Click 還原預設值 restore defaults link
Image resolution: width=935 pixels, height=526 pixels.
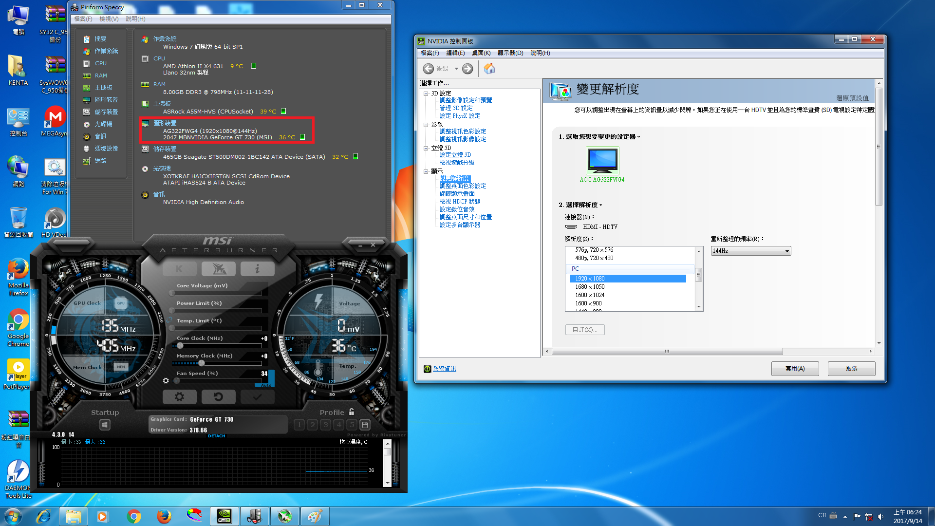point(852,98)
